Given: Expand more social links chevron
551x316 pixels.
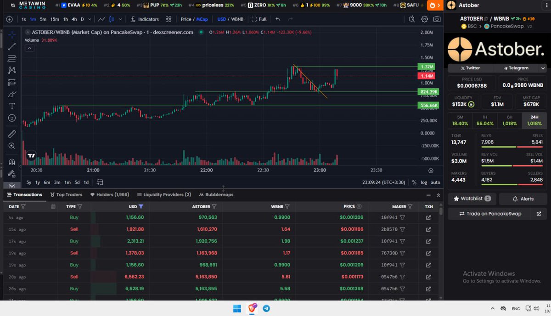Looking at the screenshot, I should click(x=543, y=68).
